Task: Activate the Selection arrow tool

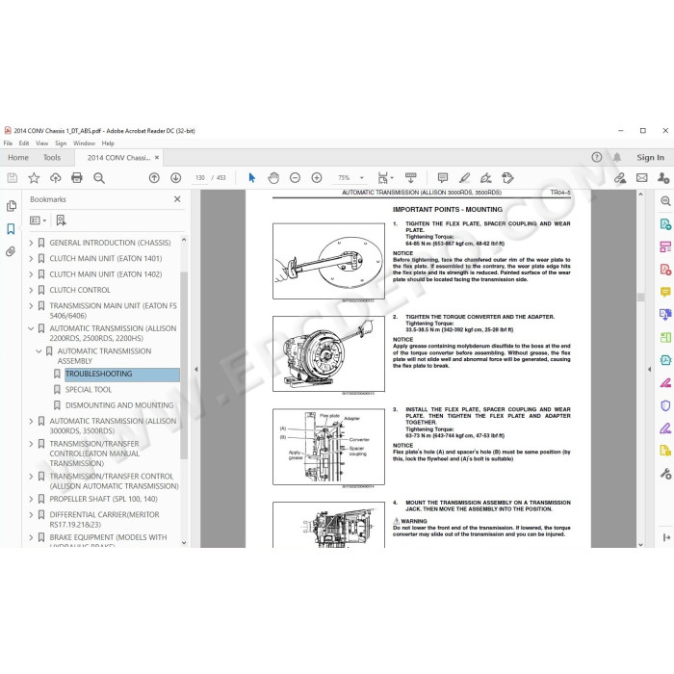Action: point(252,177)
